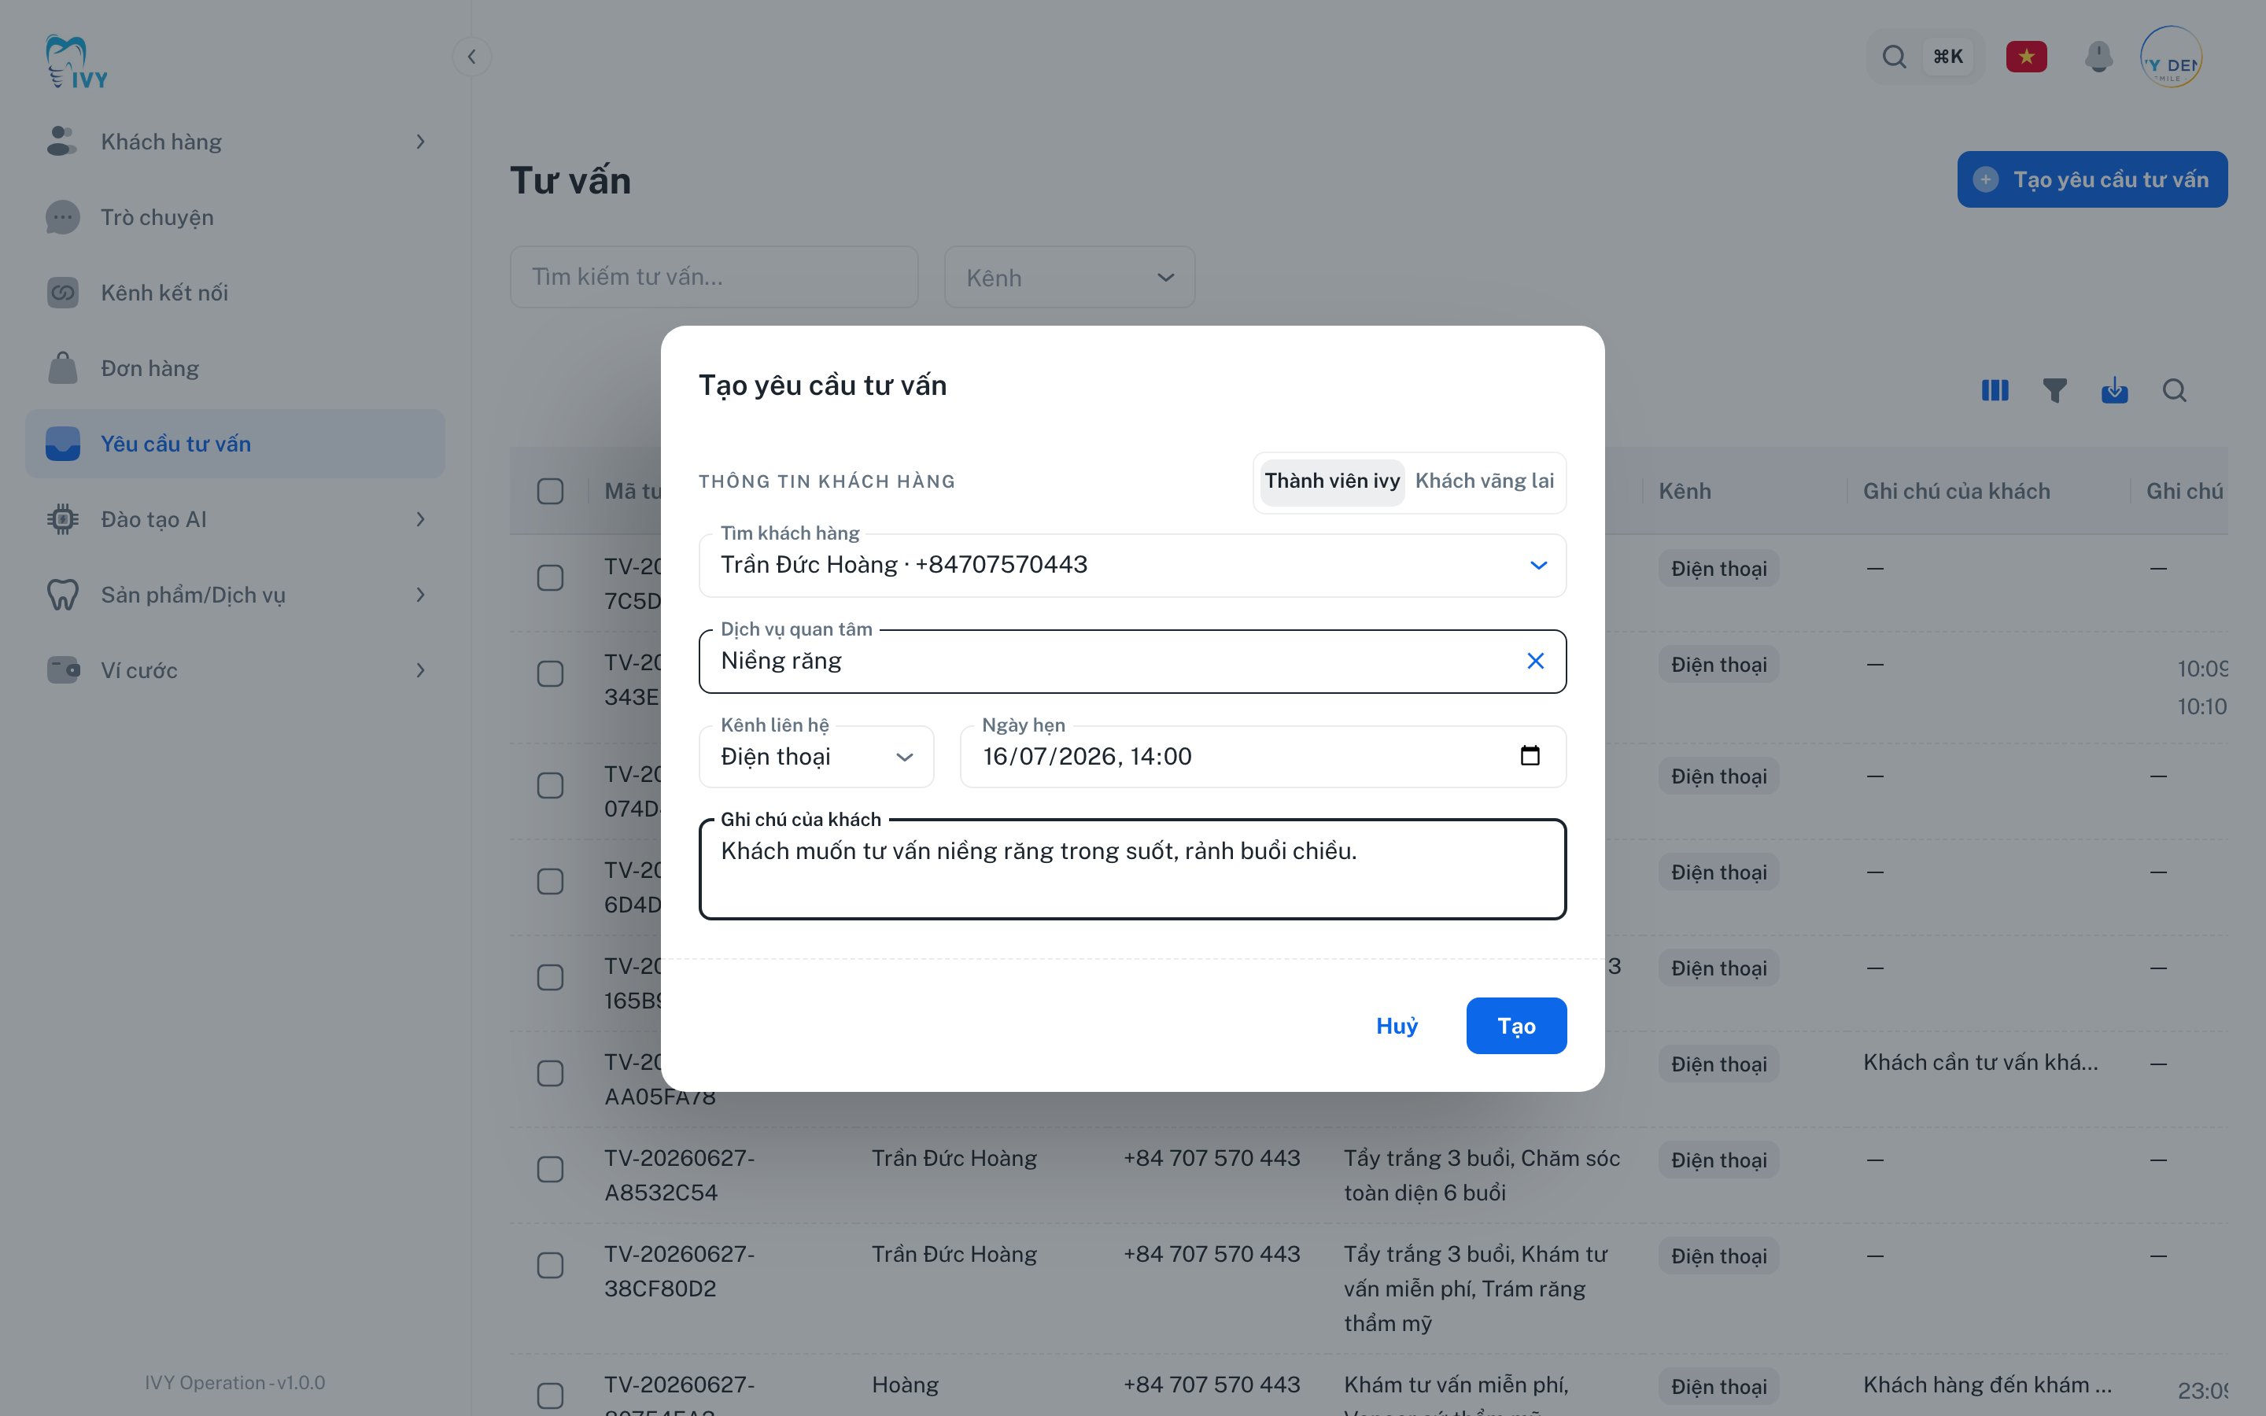This screenshot has height=1416, width=2266.
Task: Open global search magnifier in header
Action: [1895, 57]
